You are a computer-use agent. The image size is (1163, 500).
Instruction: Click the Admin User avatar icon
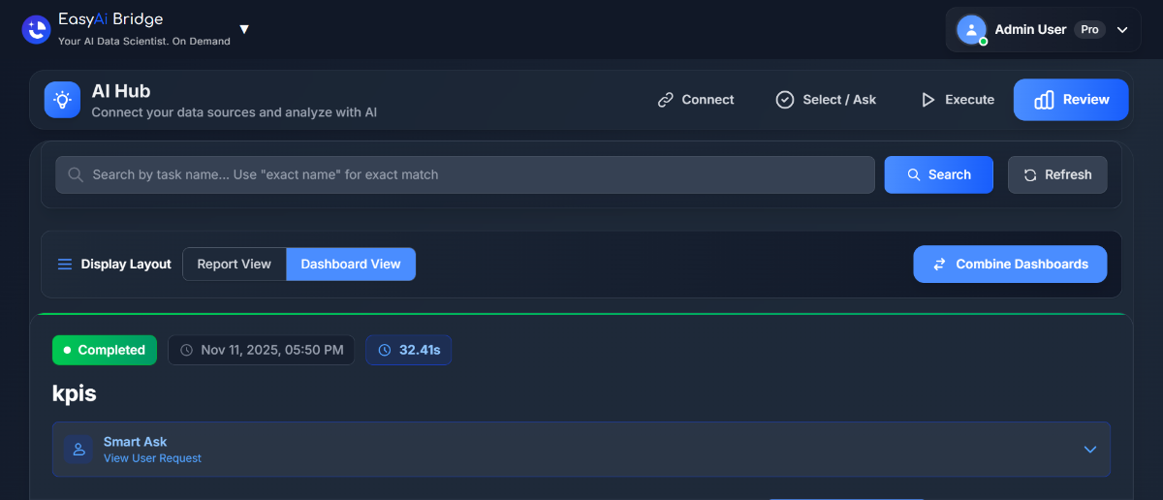point(971,29)
